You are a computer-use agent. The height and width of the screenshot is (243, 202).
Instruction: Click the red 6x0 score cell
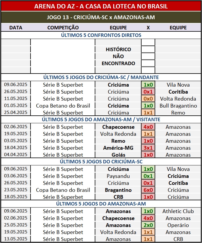(148, 190)
